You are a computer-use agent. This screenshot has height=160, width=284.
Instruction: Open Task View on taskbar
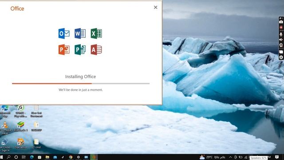24,157
